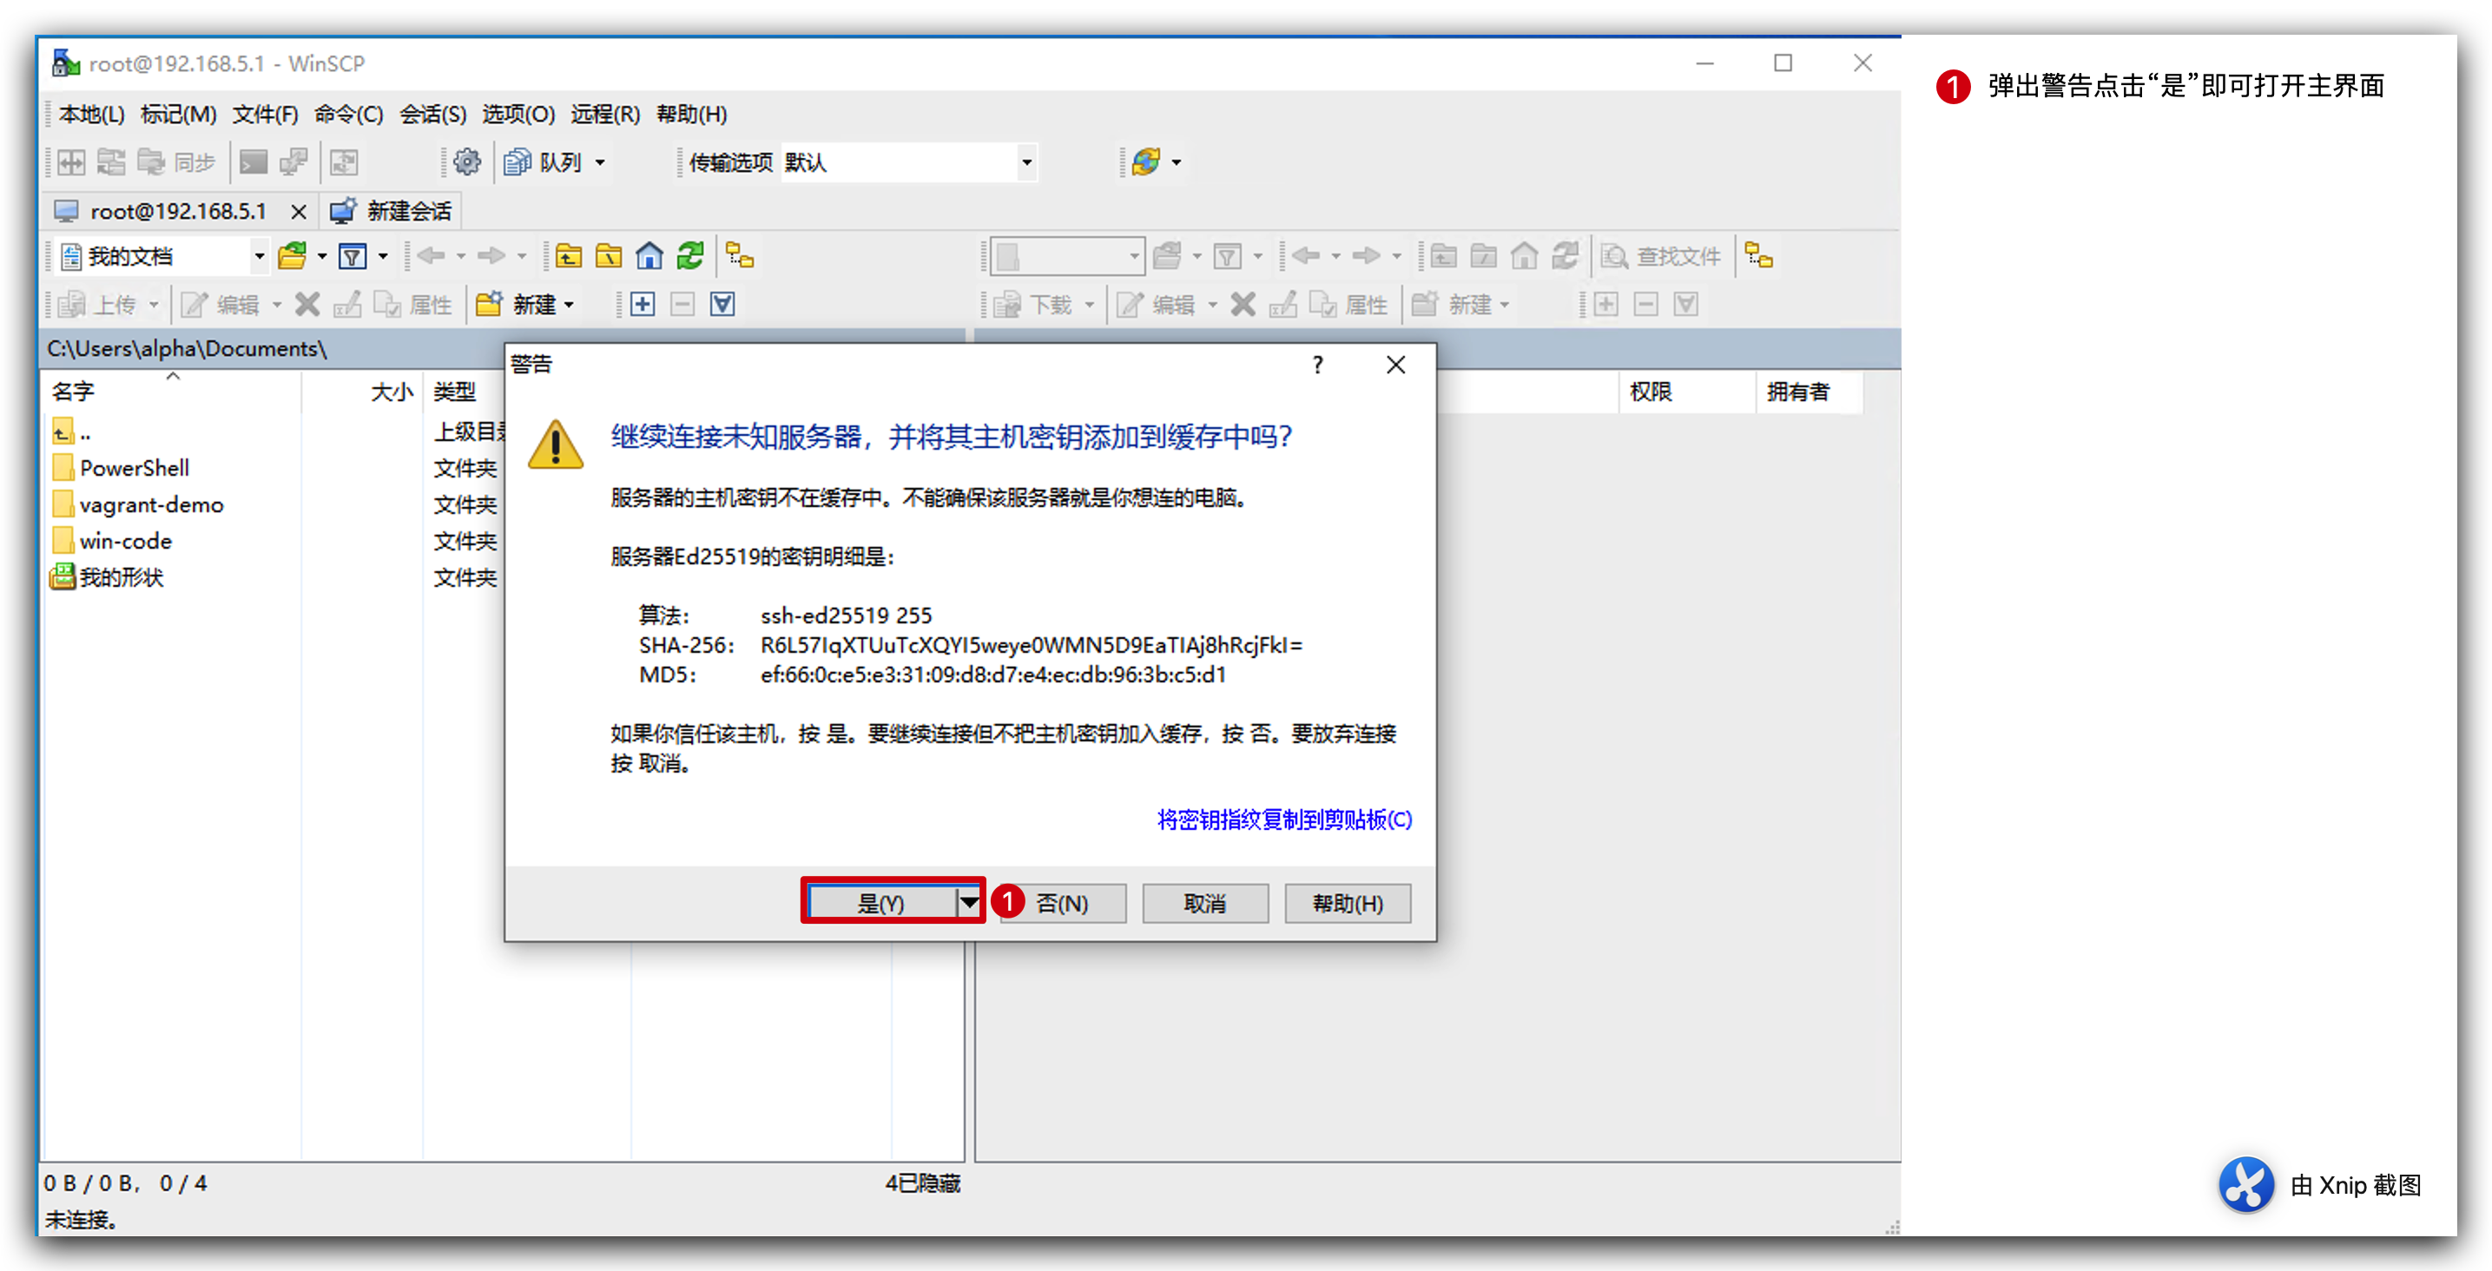Expand the local open directory dropdown arrow
This screenshot has width=2492, height=1271.
322,256
